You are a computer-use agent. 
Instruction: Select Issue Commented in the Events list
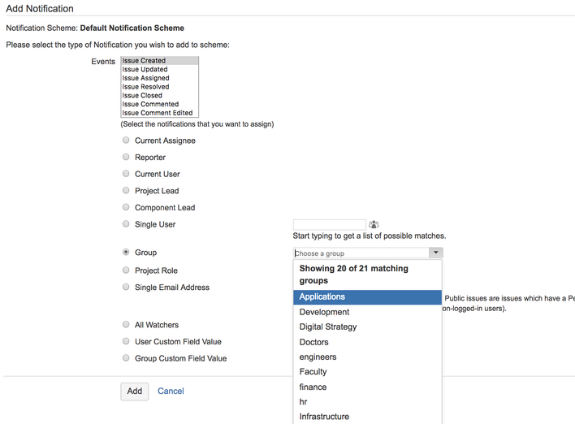(x=159, y=104)
